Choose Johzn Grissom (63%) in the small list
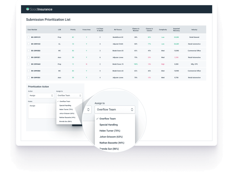Image resolution: width=233 pixels, height=181 pixels. point(67,113)
